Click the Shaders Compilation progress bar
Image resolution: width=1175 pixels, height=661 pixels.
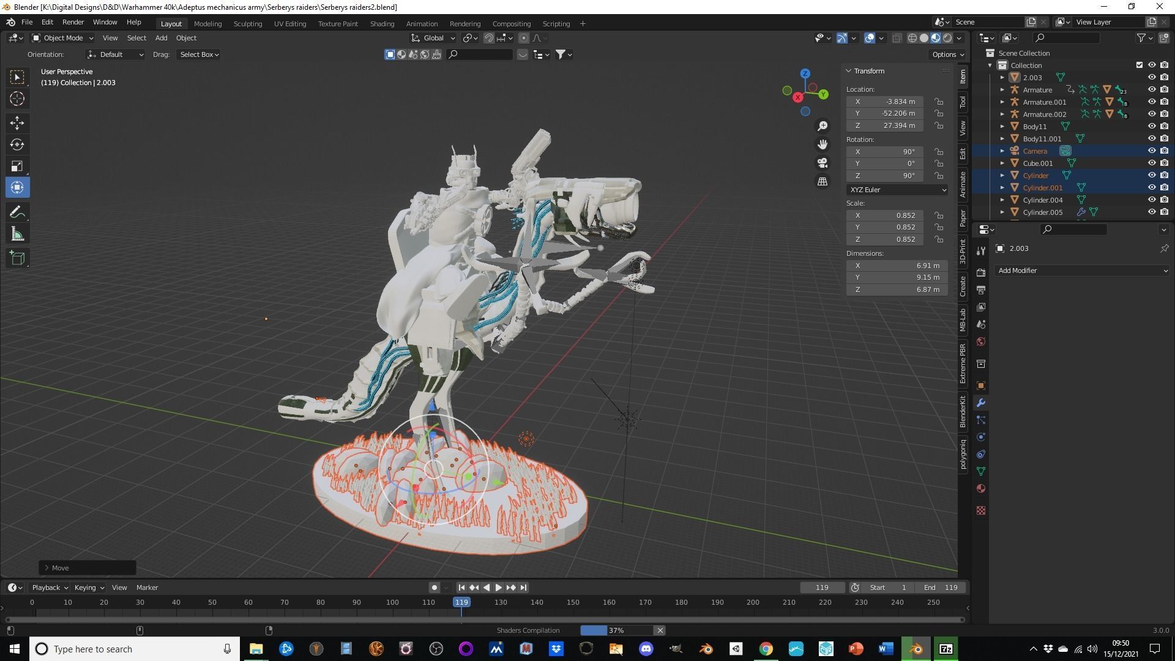pos(616,630)
